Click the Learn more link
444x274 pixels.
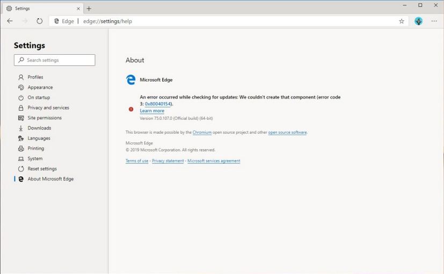[x=152, y=111]
